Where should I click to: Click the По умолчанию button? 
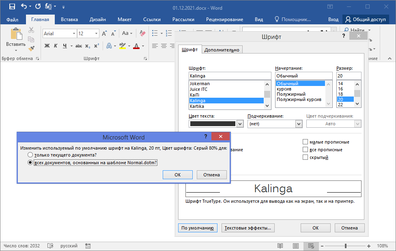pos(198,228)
